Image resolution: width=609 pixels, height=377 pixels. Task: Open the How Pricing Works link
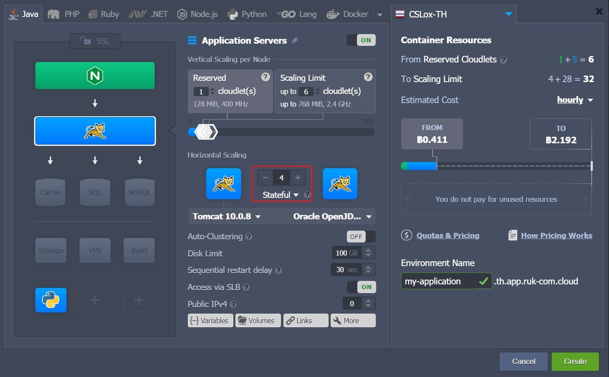557,235
